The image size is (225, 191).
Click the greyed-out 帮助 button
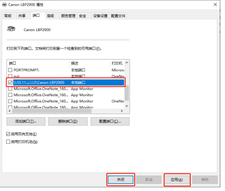(x=205, y=180)
